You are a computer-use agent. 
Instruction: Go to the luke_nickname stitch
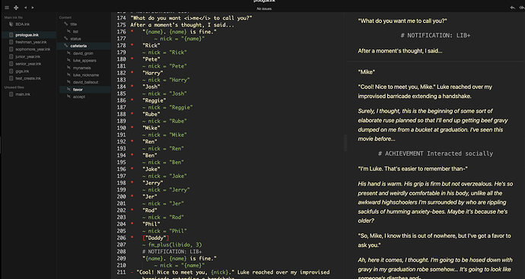pyautogui.click(x=86, y=75)
